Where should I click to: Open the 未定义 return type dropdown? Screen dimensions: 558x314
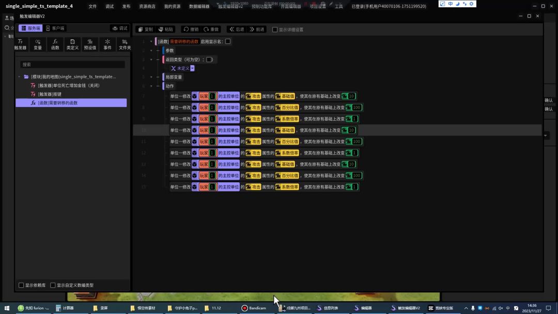tap(192, 68)
